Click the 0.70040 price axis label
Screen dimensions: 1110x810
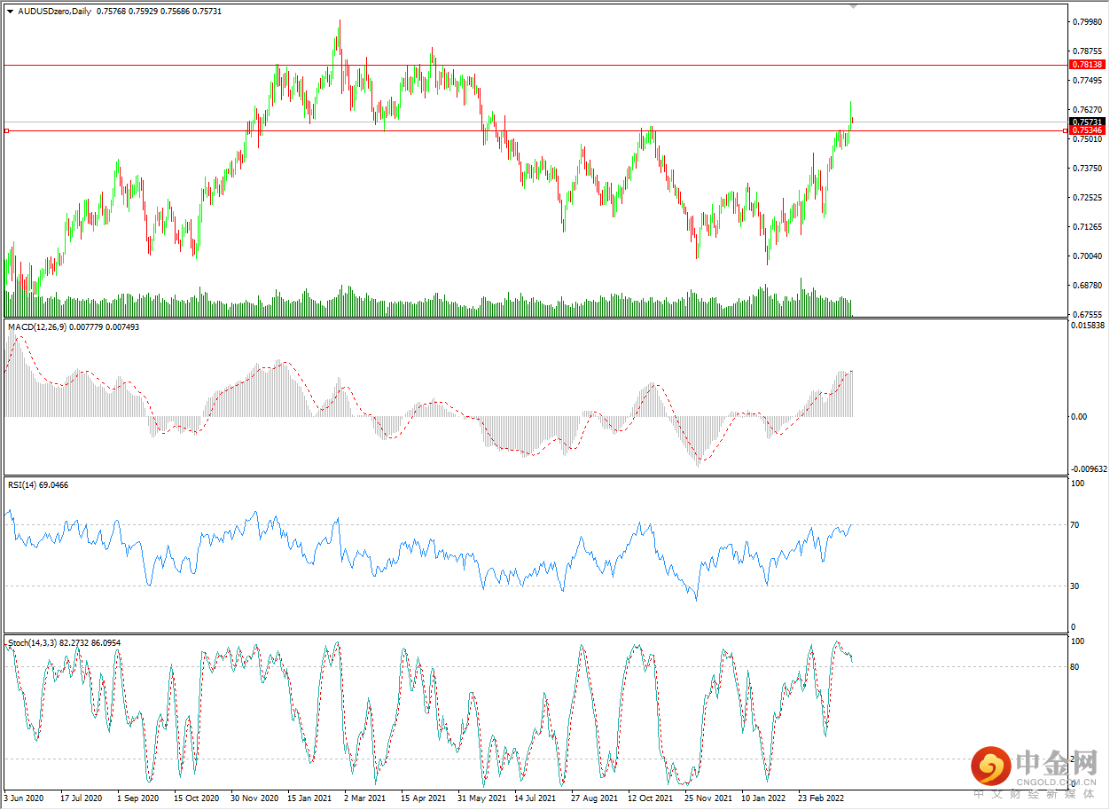pyautogui.click(x=1087, y=256)
